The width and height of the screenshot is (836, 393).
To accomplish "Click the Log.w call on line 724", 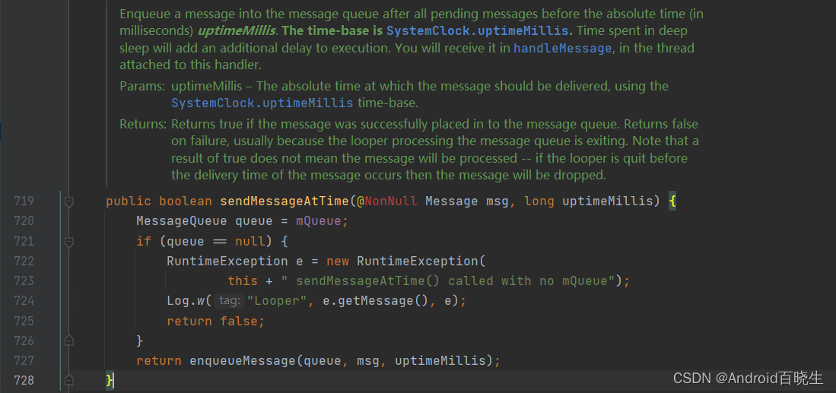I will tap(186, 301).
